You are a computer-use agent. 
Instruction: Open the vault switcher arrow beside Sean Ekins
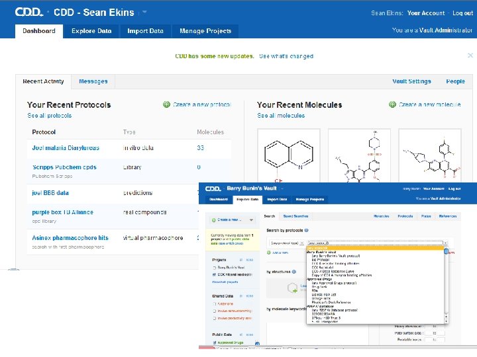click(144, 12)
